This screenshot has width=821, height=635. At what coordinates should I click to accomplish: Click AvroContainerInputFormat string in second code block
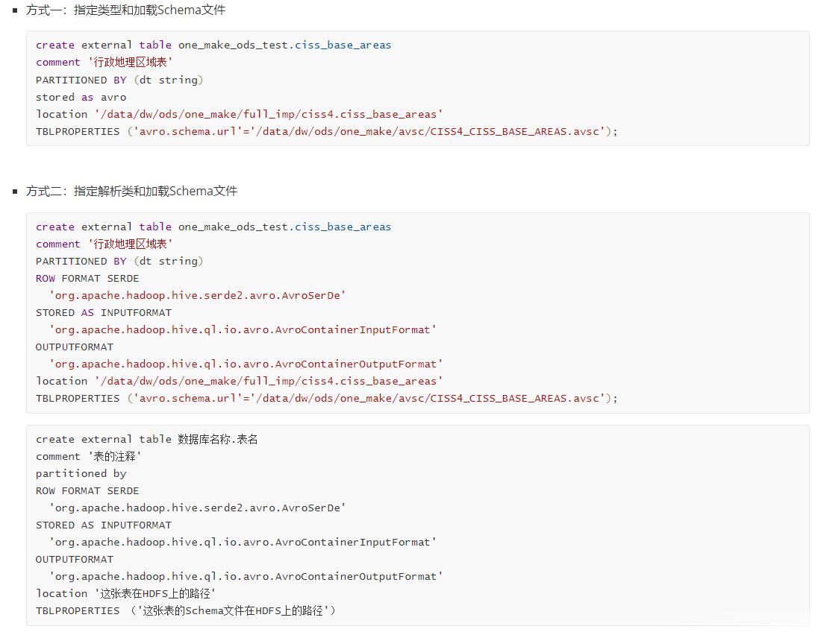coord(243,330)
